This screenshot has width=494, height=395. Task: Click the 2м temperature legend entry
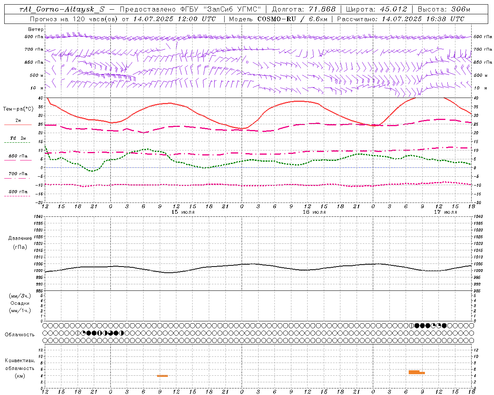point(18,121)
